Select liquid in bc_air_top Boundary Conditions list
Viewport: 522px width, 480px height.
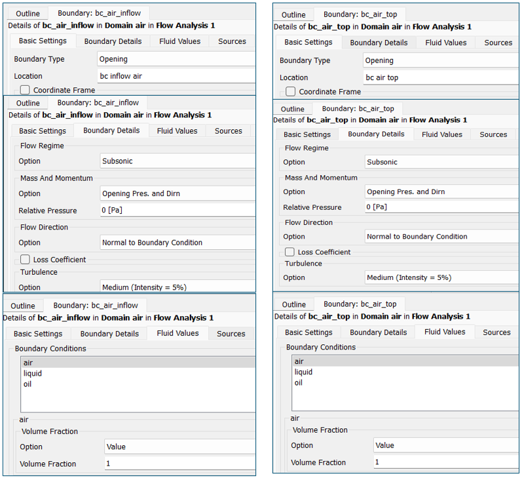(405, 372)
